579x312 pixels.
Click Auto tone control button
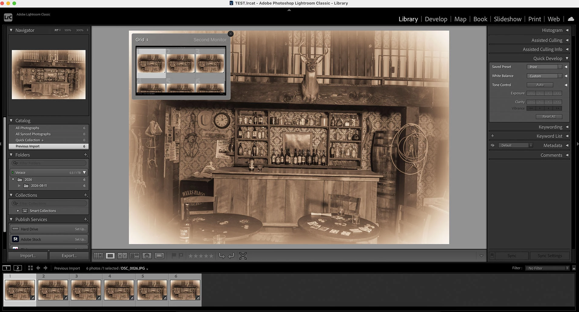click(x=540, y=85)
